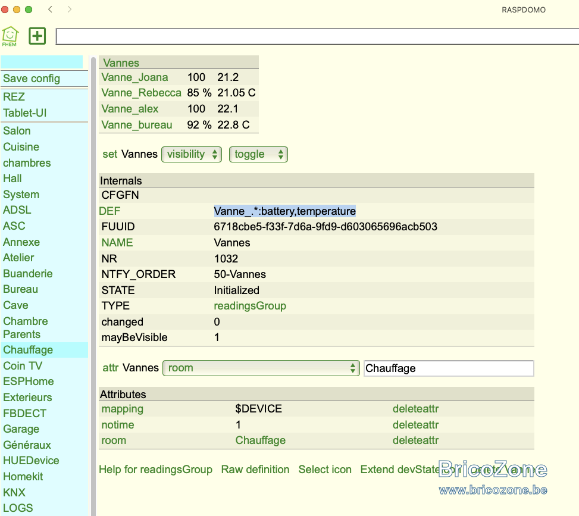Open the Garage room
The height and width of the screenshot is (516, 579).
point(21,429)
